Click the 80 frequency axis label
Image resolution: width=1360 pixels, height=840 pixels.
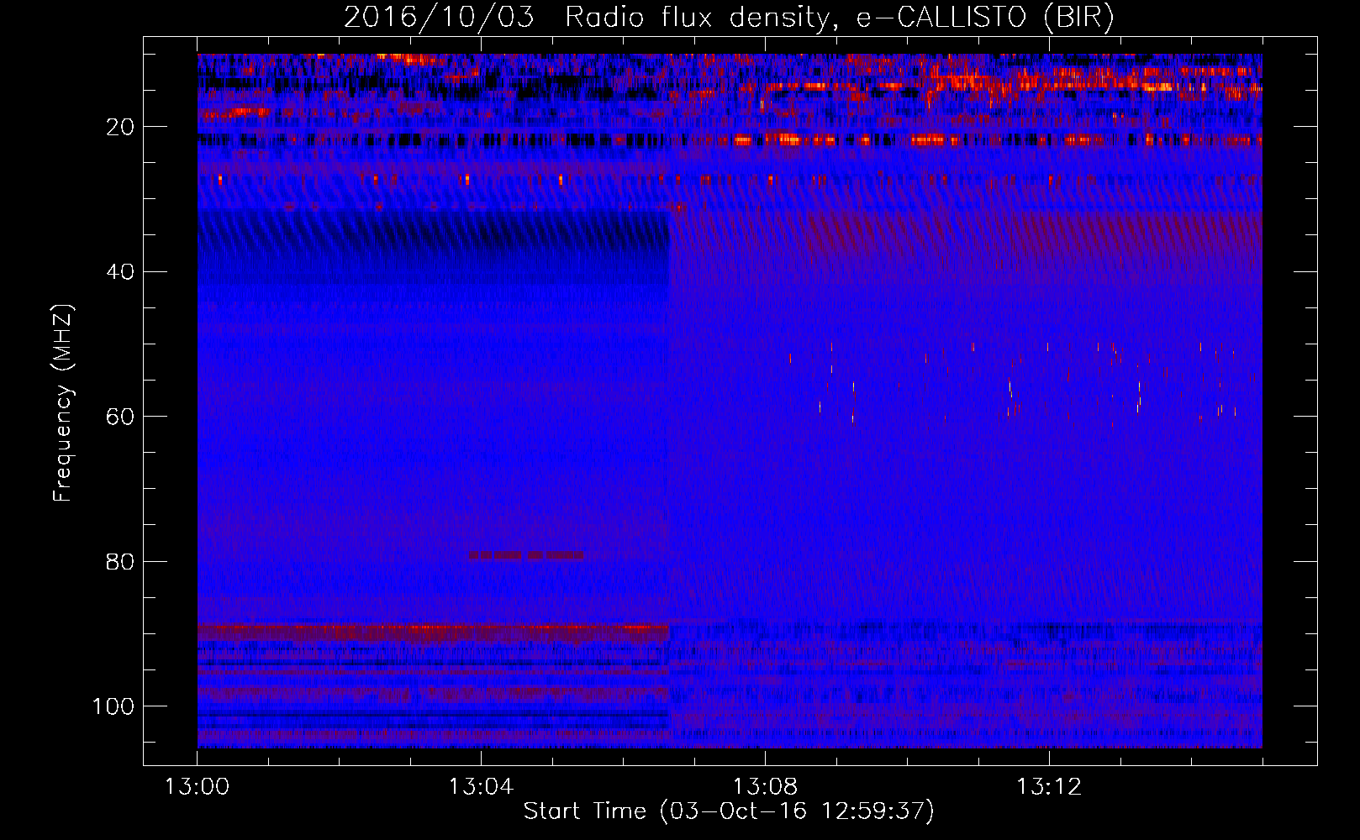(x=120, y=561)
